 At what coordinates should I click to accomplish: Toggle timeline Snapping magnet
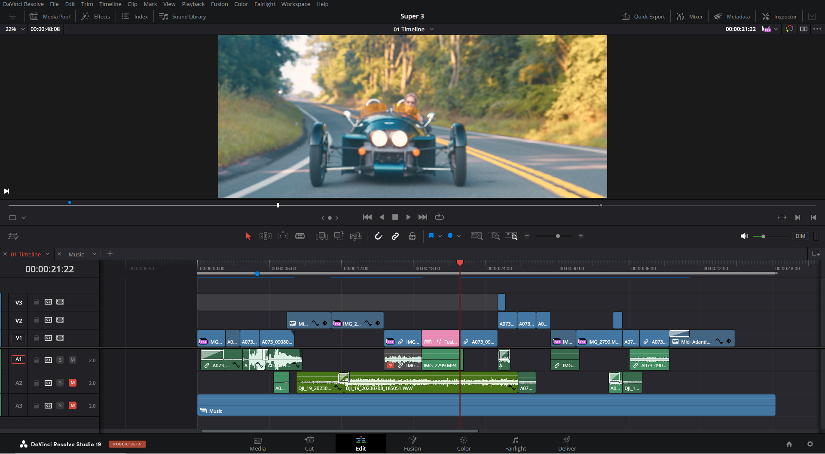(379, 236)
